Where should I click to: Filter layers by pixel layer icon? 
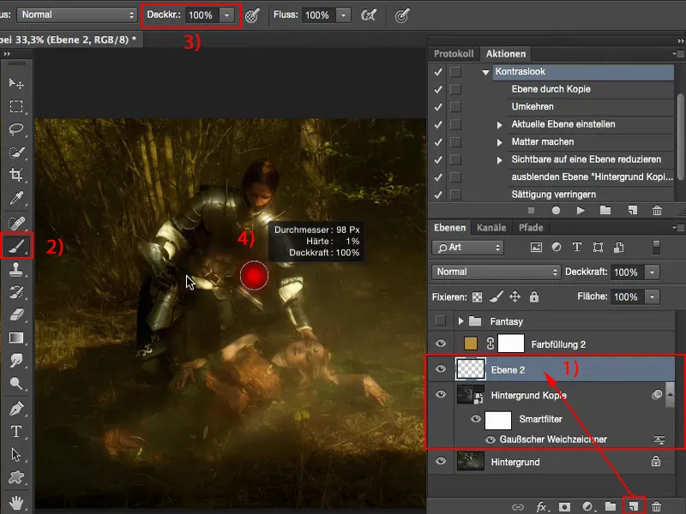536,248
